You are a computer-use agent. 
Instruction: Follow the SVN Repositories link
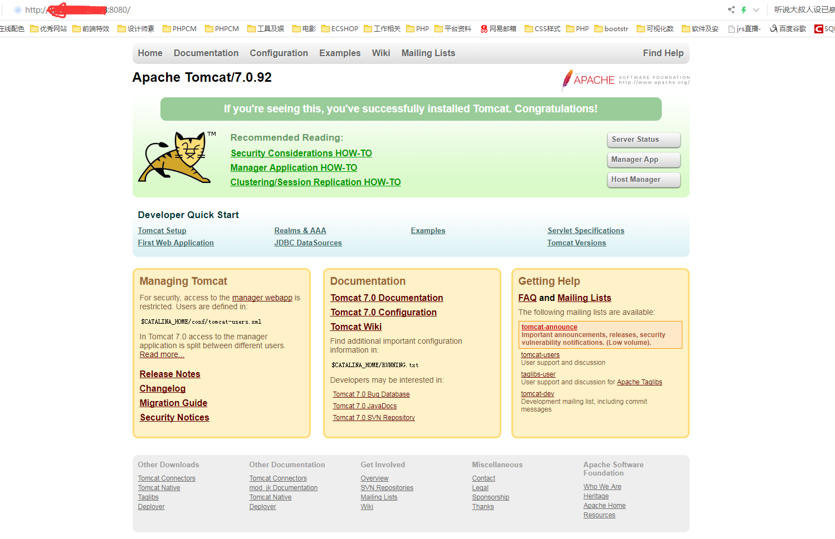click(387, 488)
